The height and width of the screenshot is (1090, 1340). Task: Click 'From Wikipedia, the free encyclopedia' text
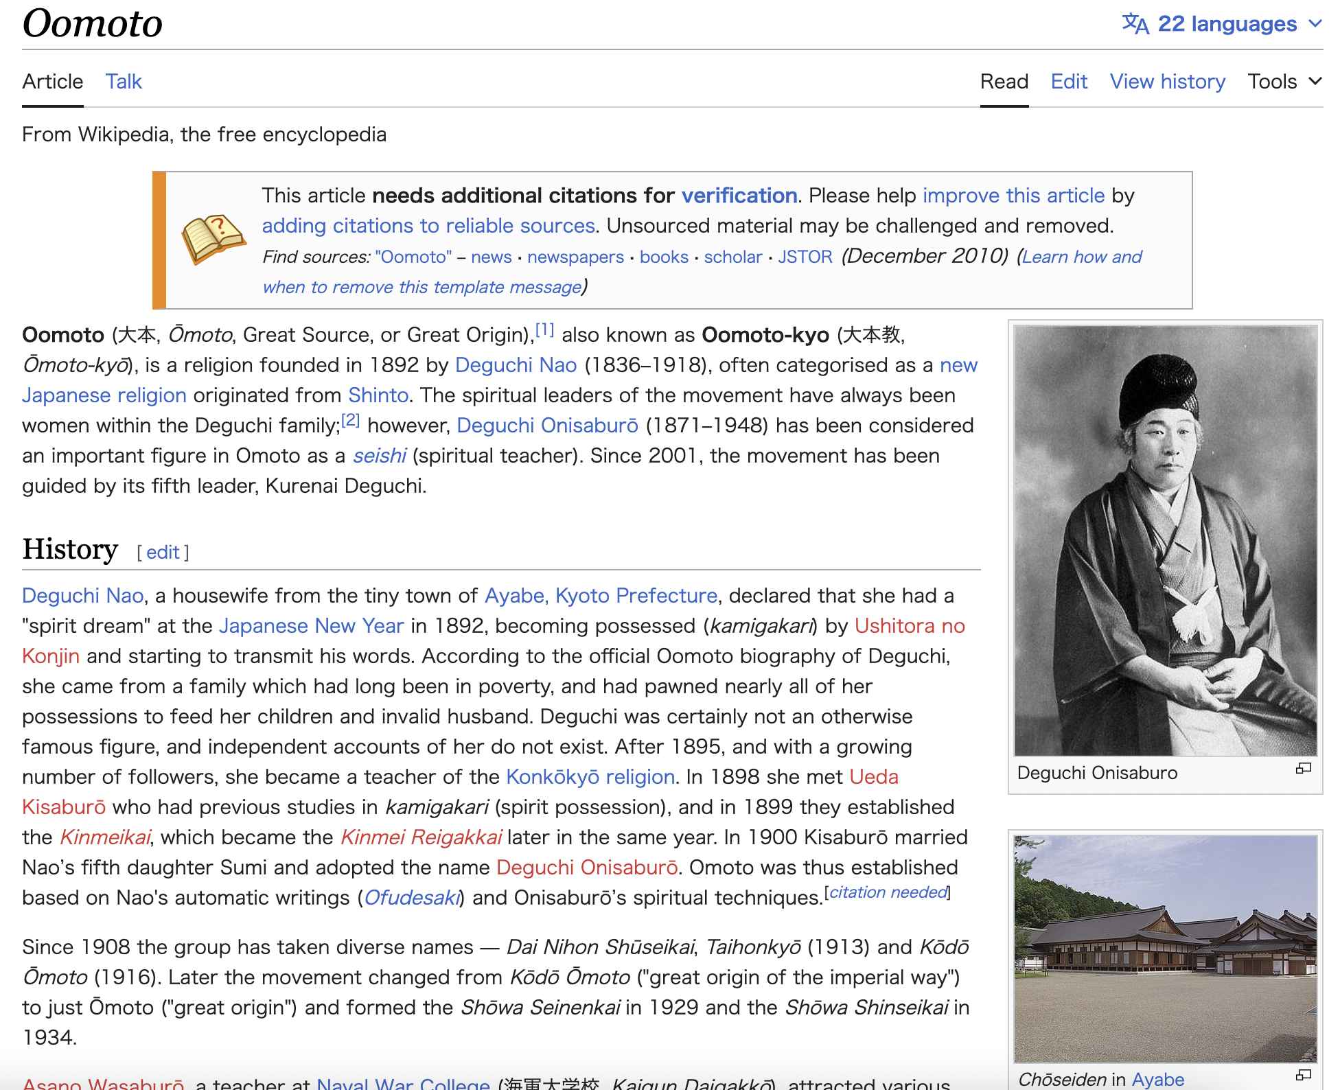(204, 135)
